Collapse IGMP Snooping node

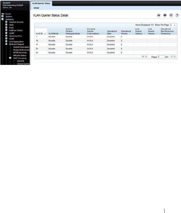10,58
